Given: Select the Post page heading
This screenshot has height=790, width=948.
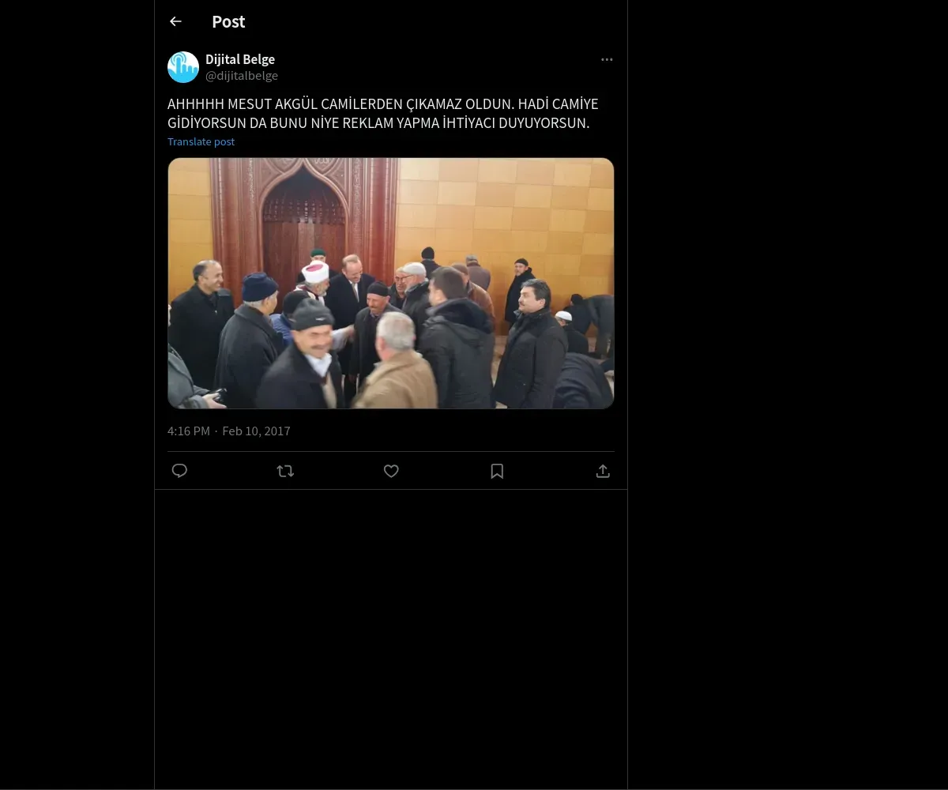Looking at the screenshot, I should pyautogui.click(x=228, y=21).
